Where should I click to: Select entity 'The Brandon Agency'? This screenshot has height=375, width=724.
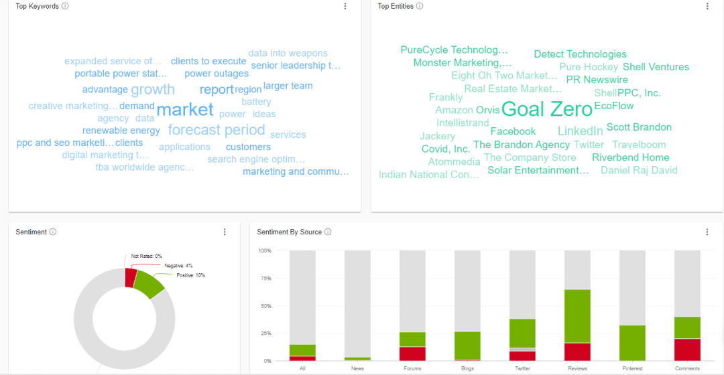(522, 145)
